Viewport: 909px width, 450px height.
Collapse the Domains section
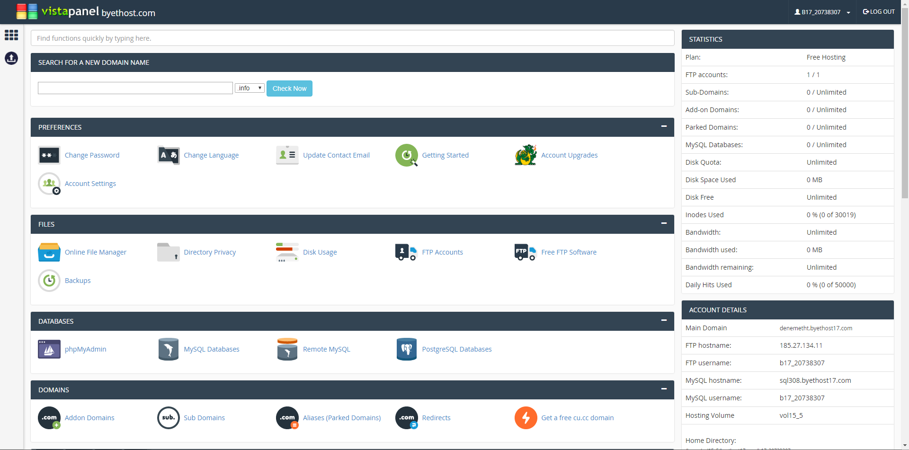click(664, 389)
